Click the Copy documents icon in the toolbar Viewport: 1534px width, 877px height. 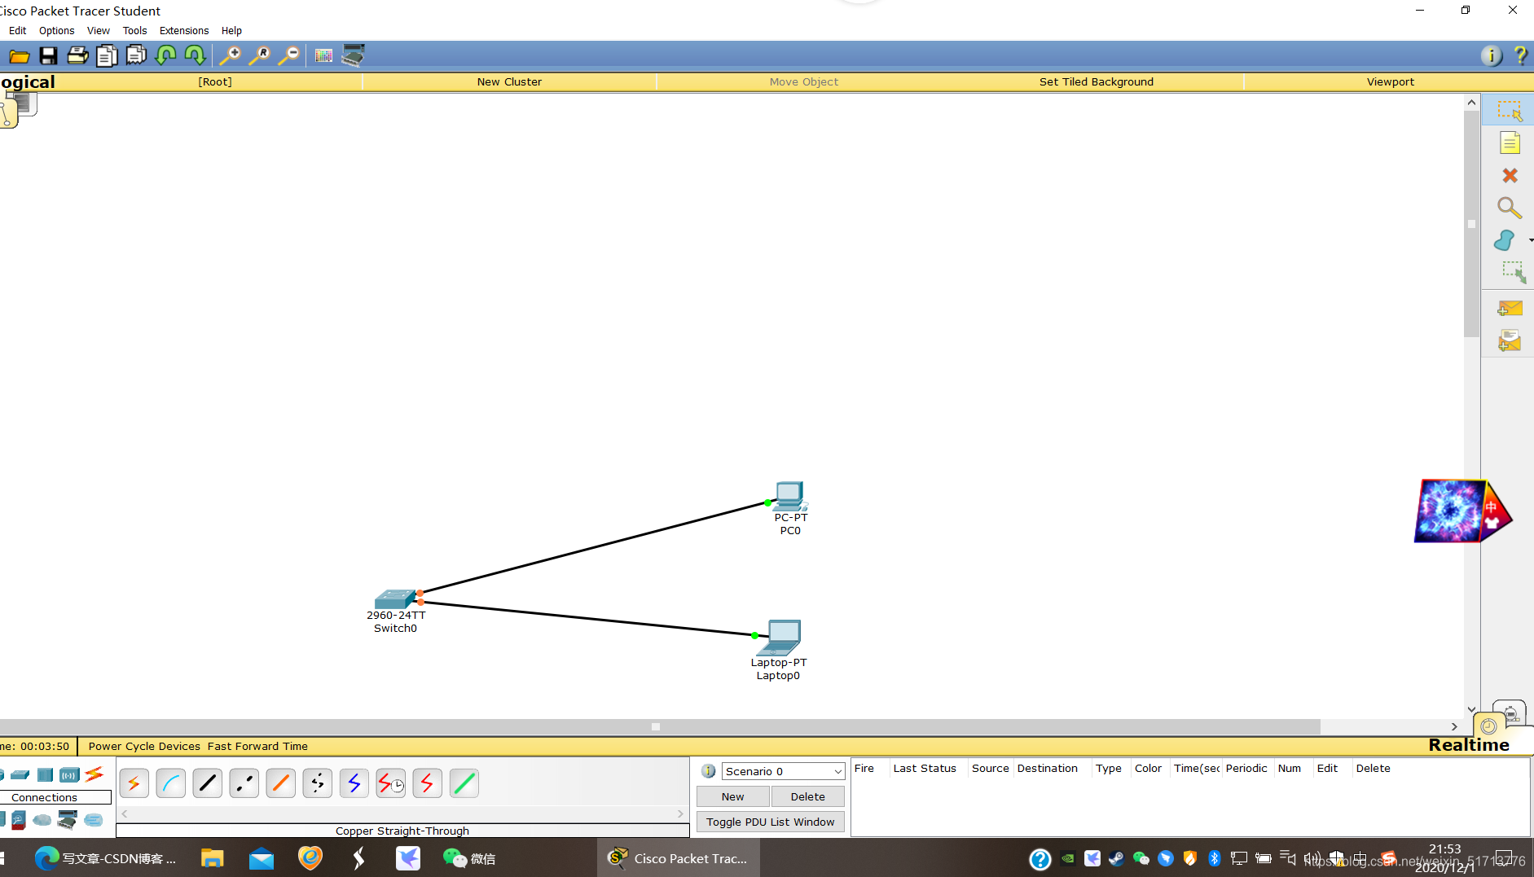[x=107, y=56]
